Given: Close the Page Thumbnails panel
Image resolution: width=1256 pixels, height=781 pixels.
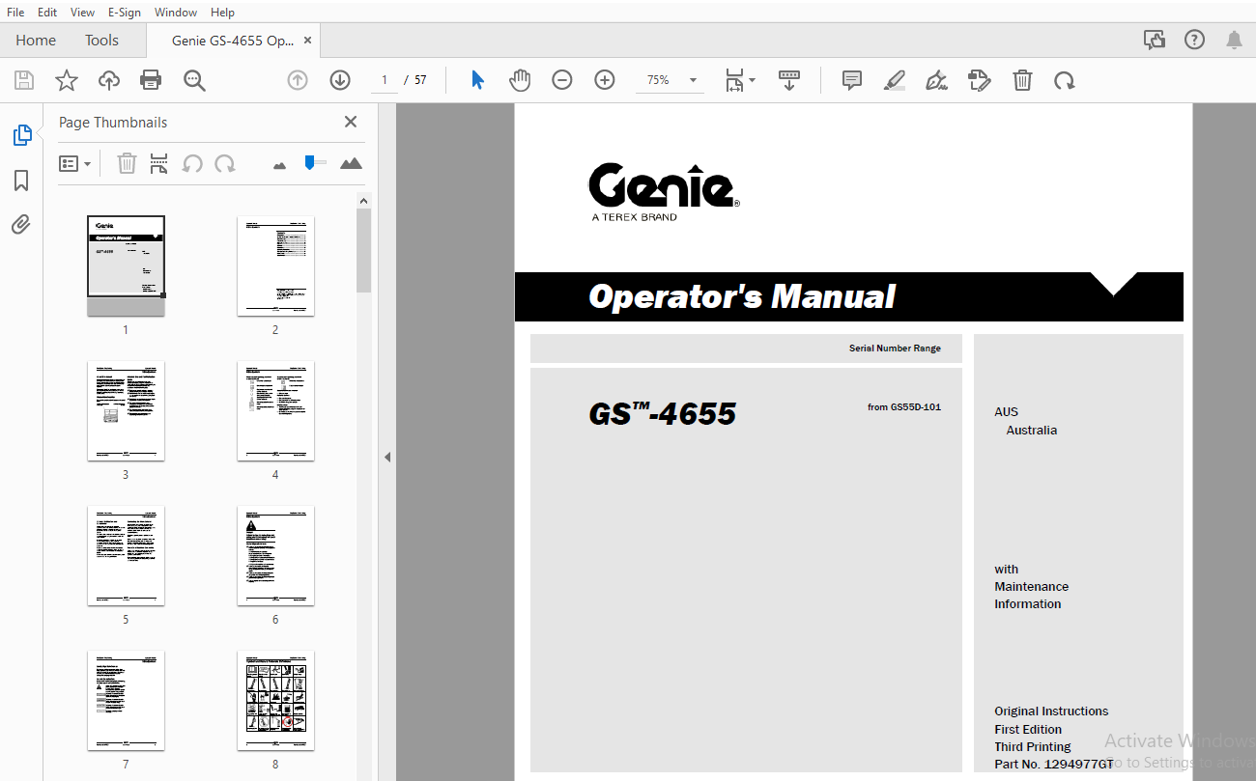Looking at the screenshot, I should coord(351,122).
